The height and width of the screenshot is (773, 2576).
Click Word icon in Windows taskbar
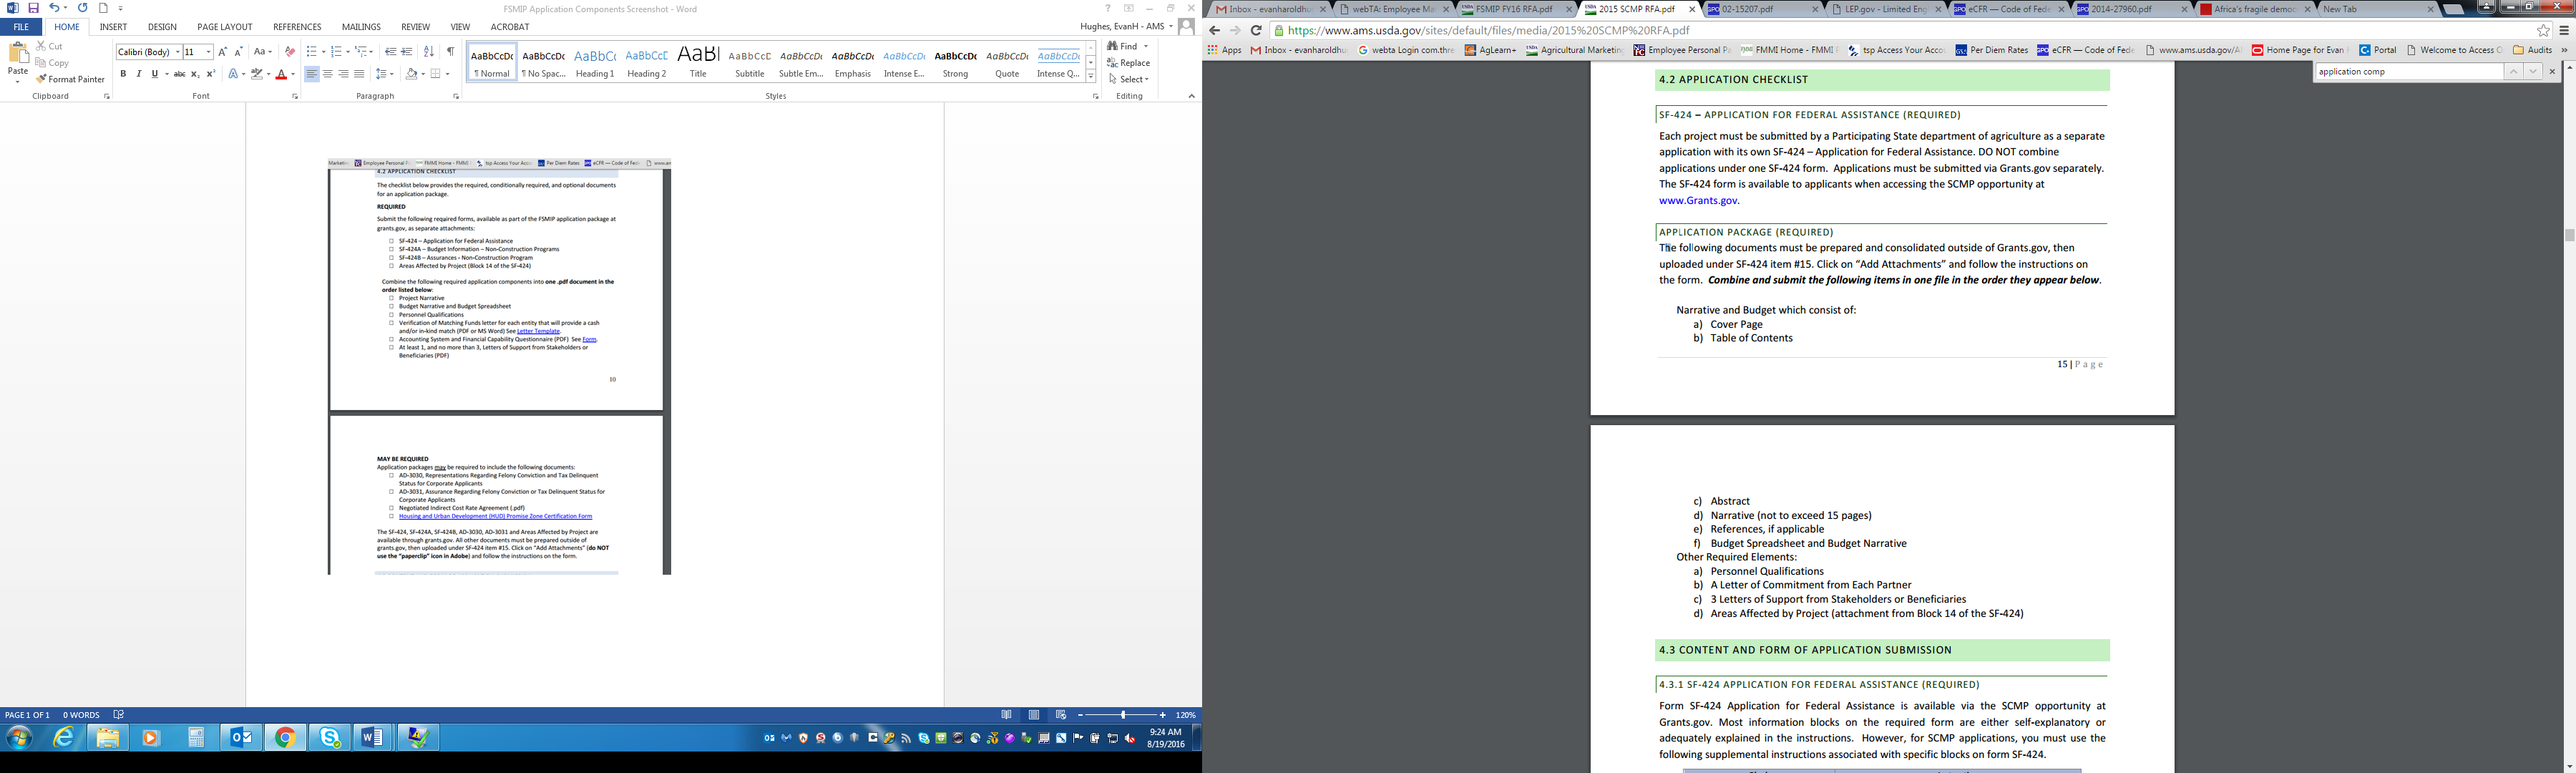click(x=372, y=738)
